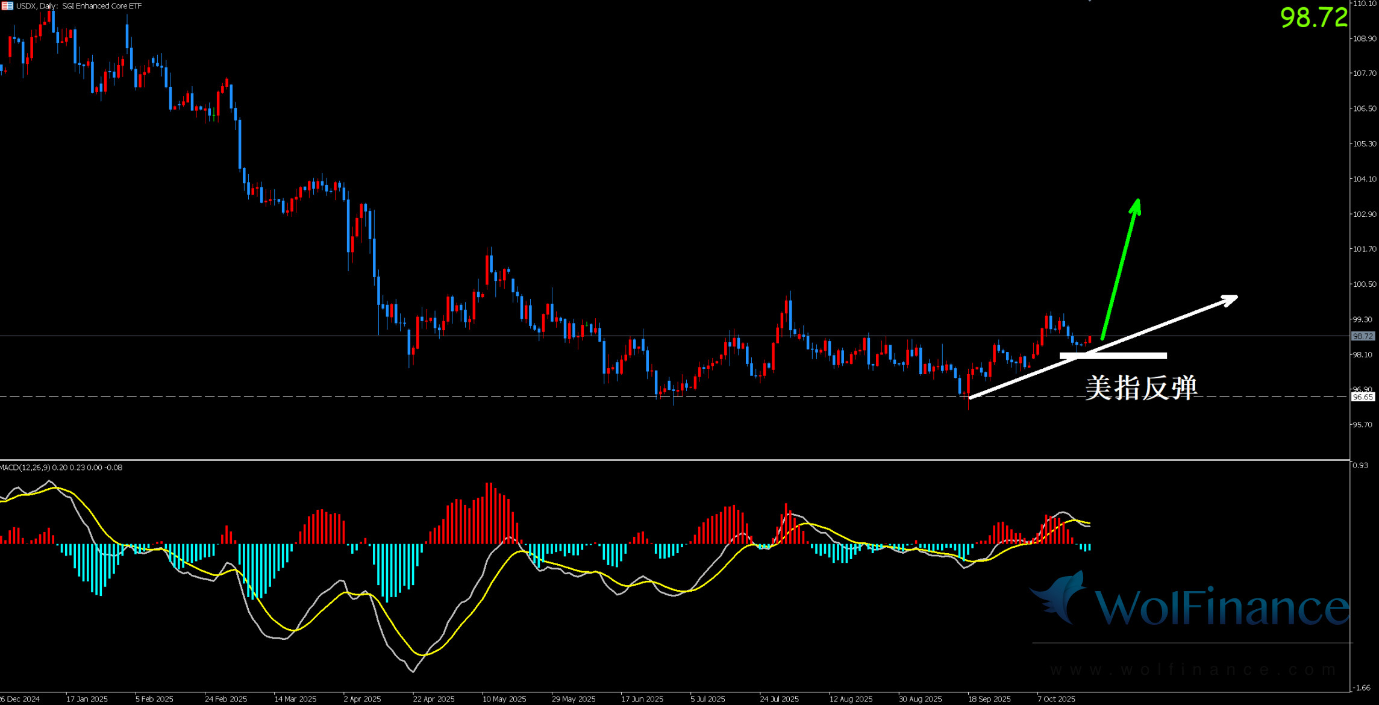The image size is (1379, 705).
Task: Click the 10 May 2025 date on timeline
Action: 504,699
